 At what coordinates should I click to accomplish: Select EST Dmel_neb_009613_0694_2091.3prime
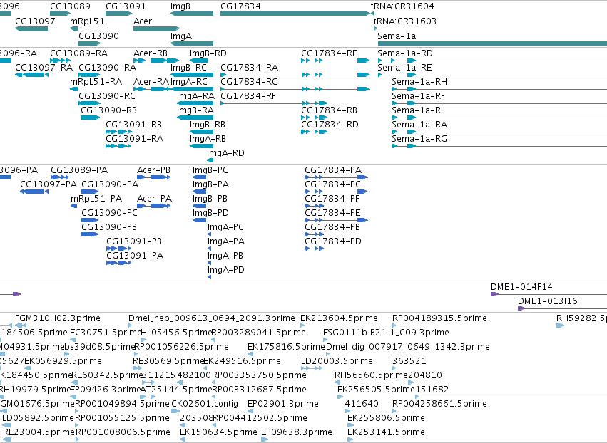(212, 318)
